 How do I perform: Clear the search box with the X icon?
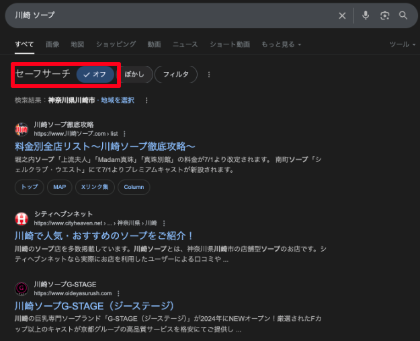pyautogui.click(x=342, y=16)
